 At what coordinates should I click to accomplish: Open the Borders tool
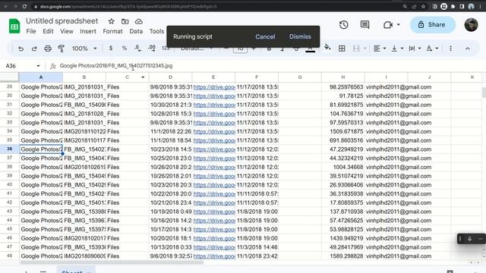click(342, 49)
